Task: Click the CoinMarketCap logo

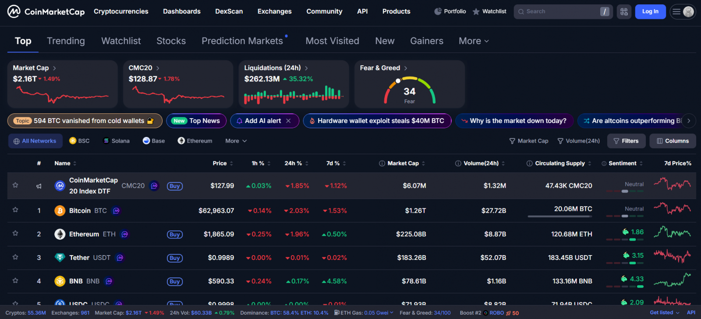Action: (x=46, y=11)
